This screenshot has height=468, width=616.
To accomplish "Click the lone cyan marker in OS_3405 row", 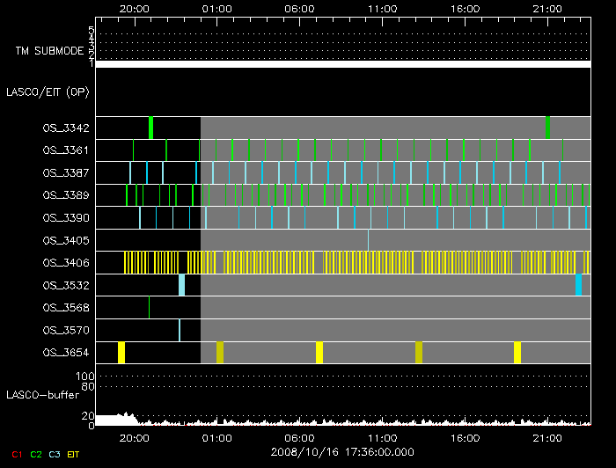I will pos(368,239).
